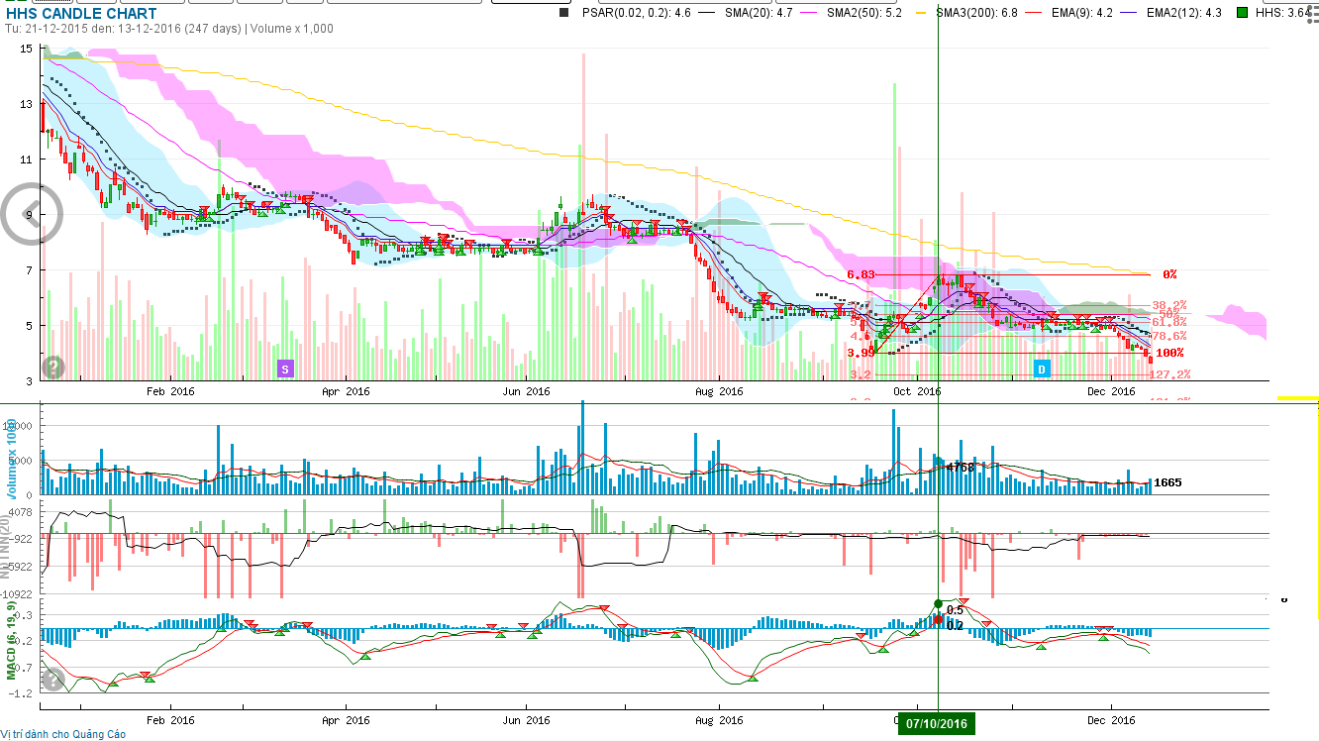Click the purple S event marker
The height and width of the screenshot is (741, 1319).
285,369
